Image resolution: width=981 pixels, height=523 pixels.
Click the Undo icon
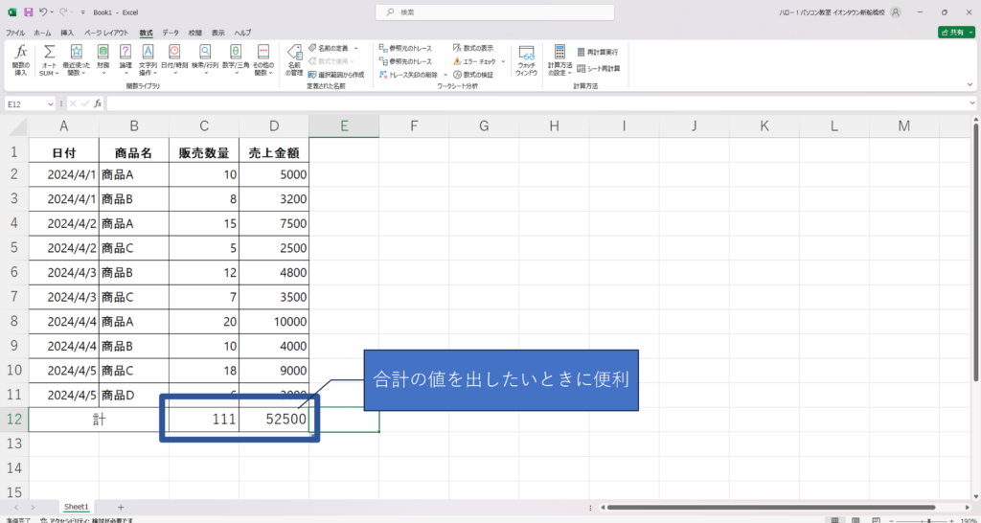[42, 11]
